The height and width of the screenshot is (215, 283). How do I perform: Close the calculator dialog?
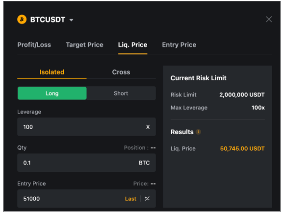[x=269, y=19]
